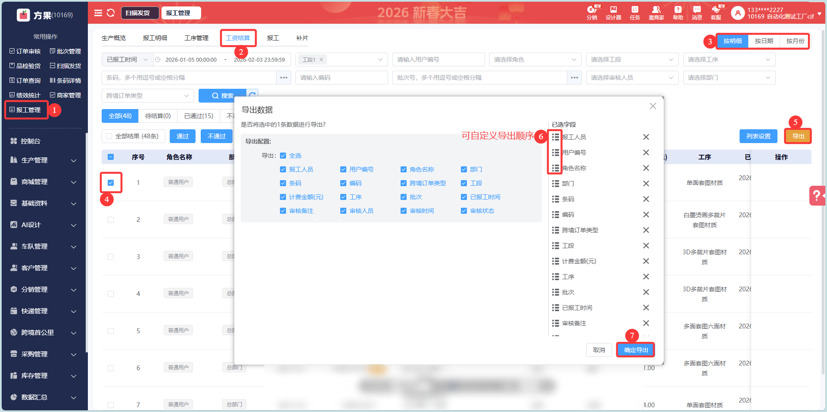The image size is (827, 412).
Task: Open the 已报工时间 time type dropdown
Action: [127, 59]
